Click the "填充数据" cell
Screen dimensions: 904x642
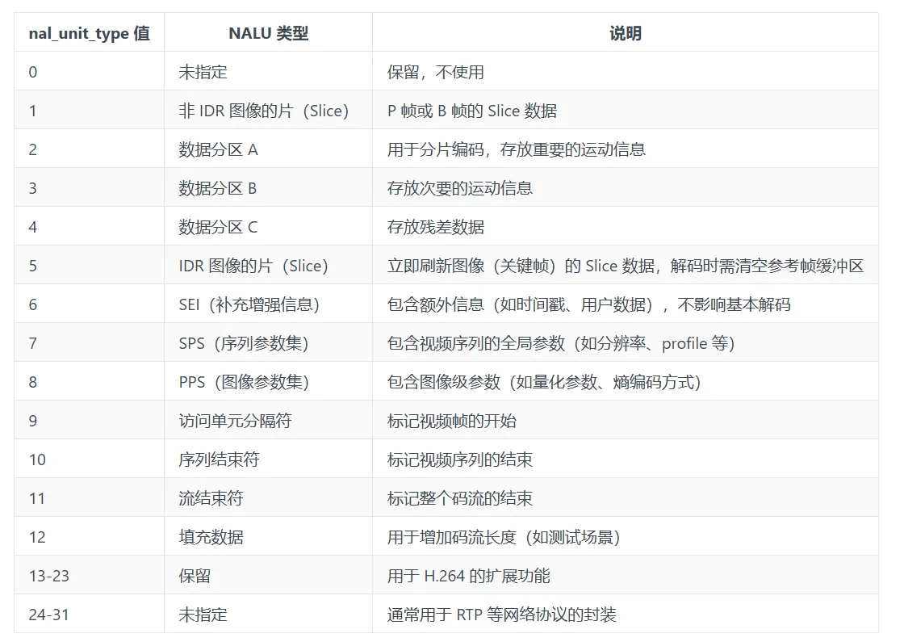[211, 537]
